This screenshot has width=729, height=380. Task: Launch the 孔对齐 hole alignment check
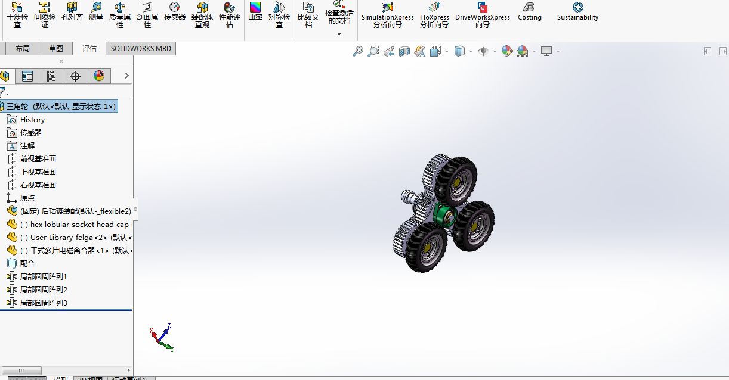(x=72, y=12)
